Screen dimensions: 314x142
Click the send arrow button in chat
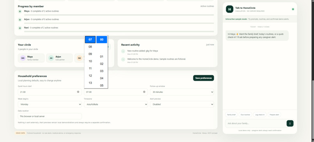click(x=290, y=123)
